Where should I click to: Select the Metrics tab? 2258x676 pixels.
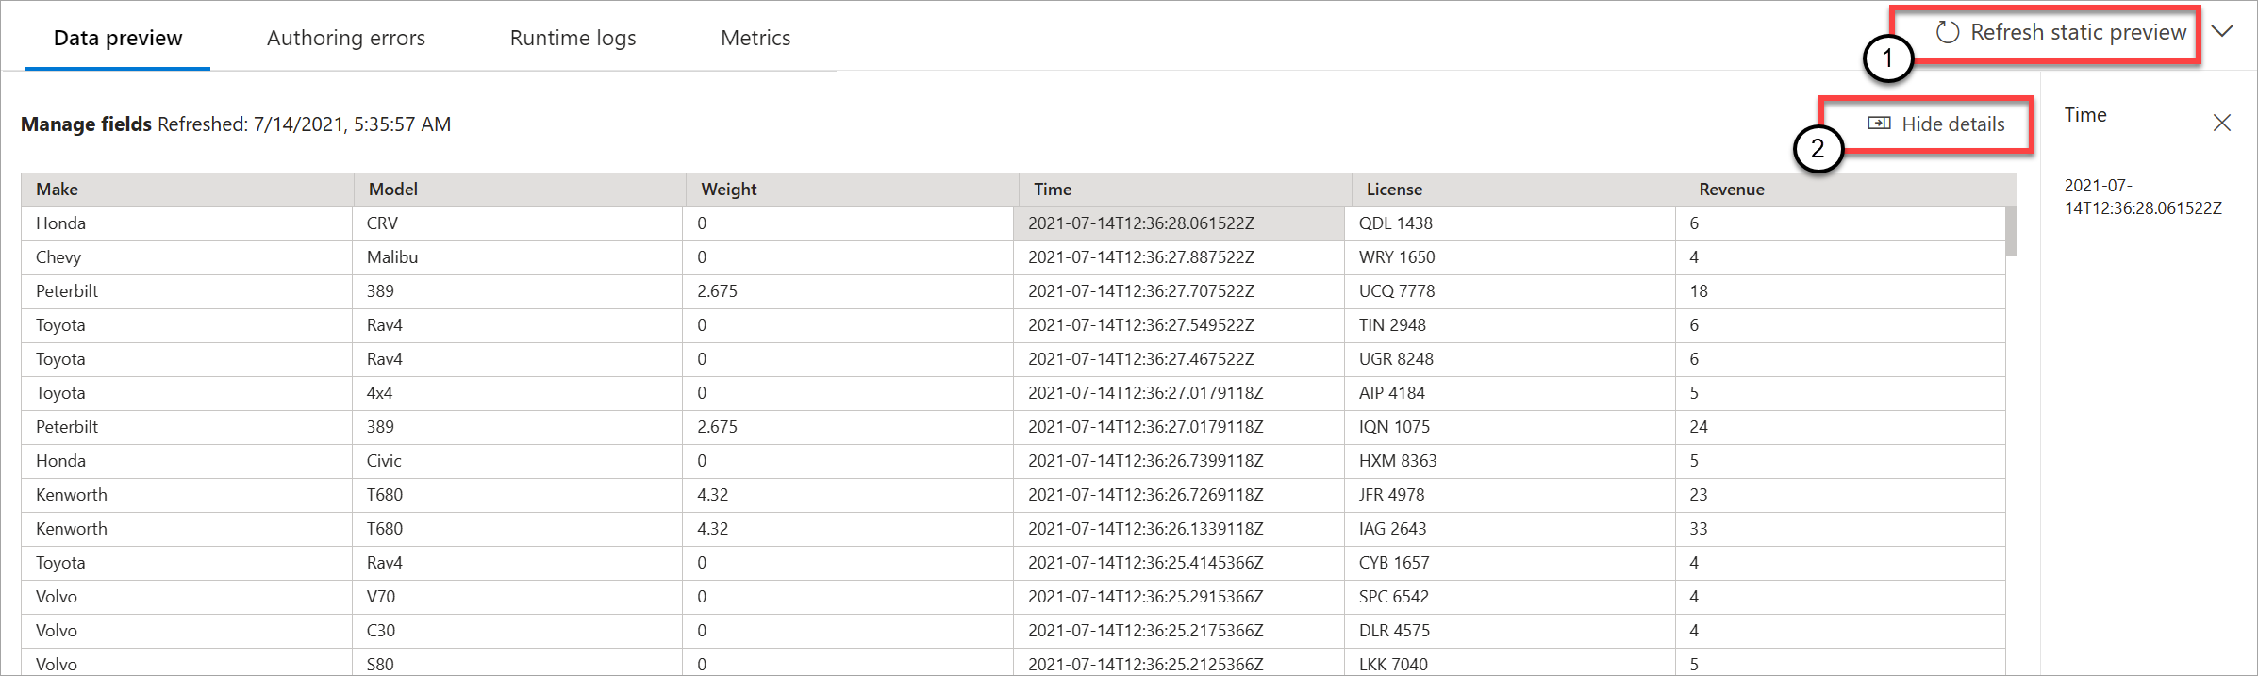coord(755,38)
